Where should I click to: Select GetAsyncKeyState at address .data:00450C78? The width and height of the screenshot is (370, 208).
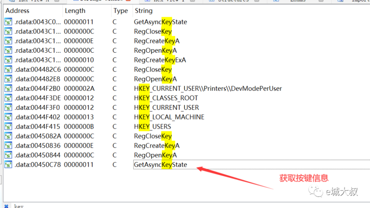(x=160, y=165)
